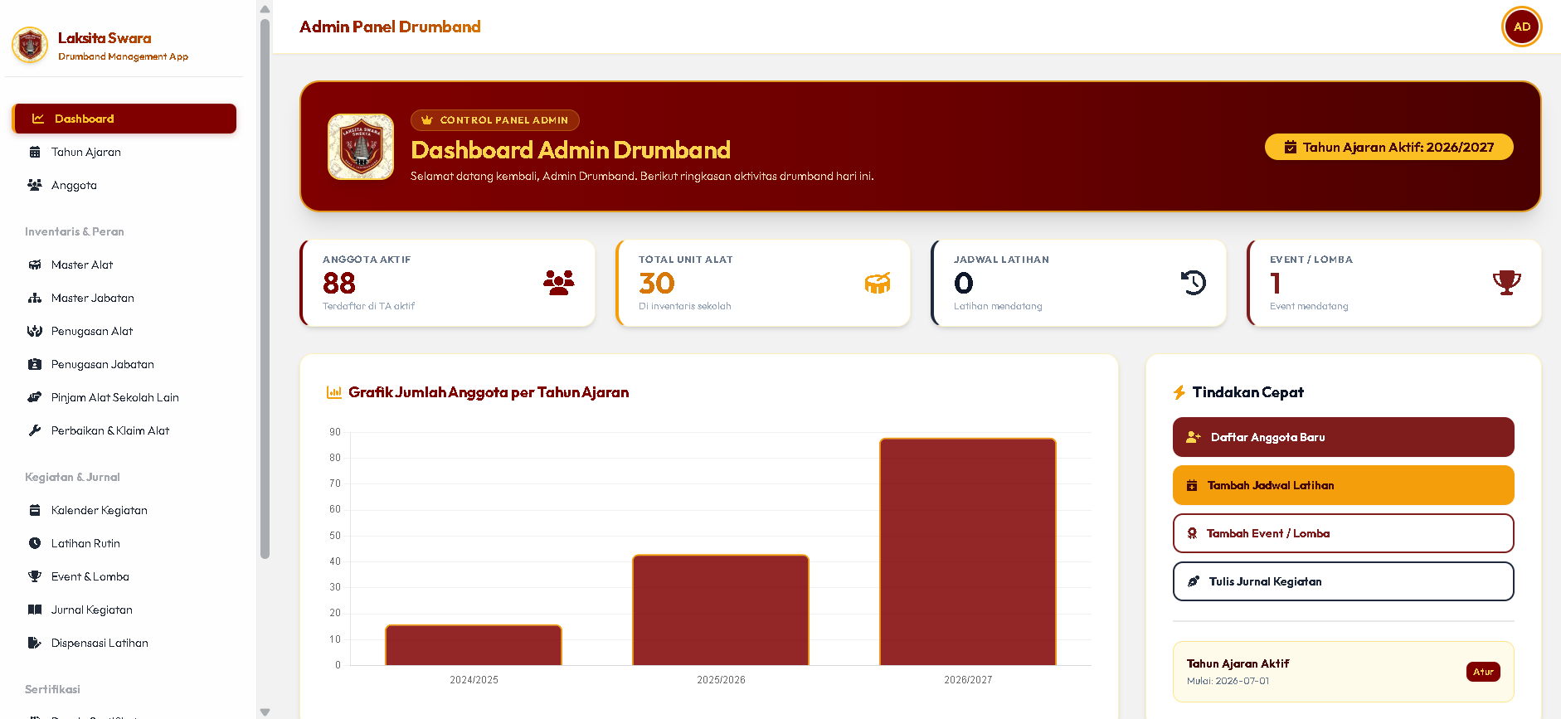1561x719 pixels.
Task: Click Daftar Anggota Baru button
Action: pyautogui.click(x=1343, y=437)
